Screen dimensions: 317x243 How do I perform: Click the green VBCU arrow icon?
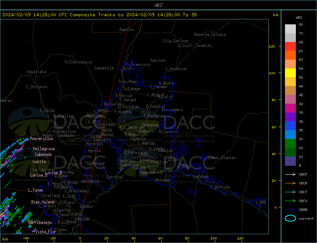point(290,201)
